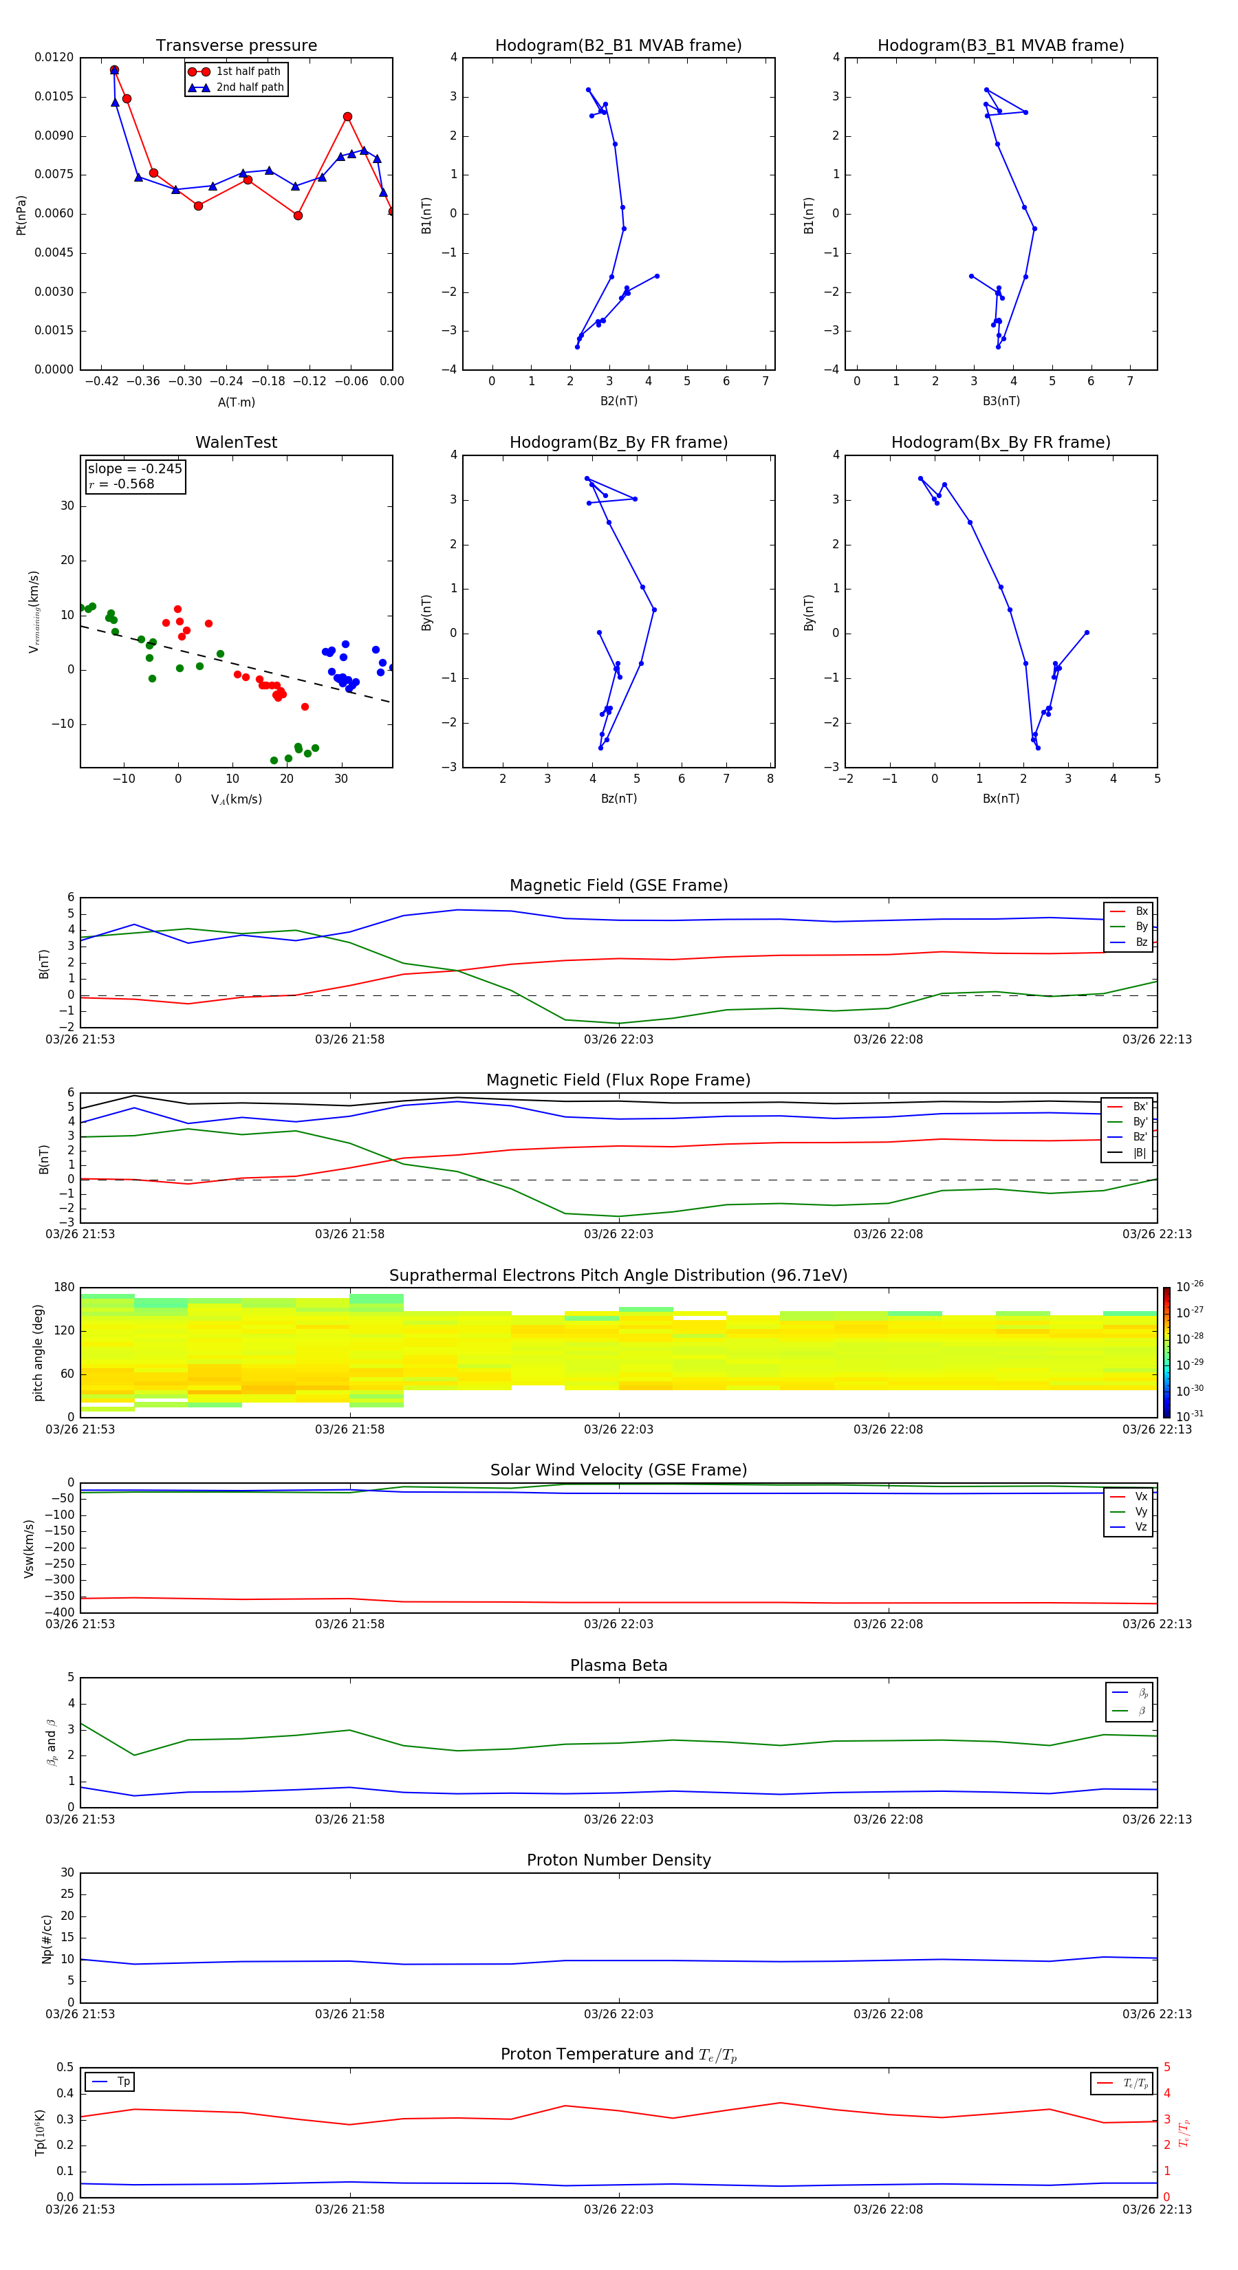1238x2270 pixels.
Task: Click '03/26 22:08' tick under Proton Number Density
Action: click(x=888, y=2014)
